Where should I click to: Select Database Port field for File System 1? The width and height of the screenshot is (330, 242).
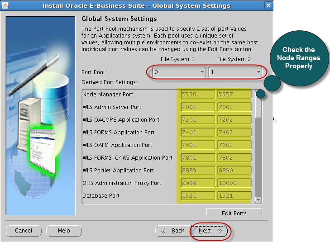[x=197, y=196]
